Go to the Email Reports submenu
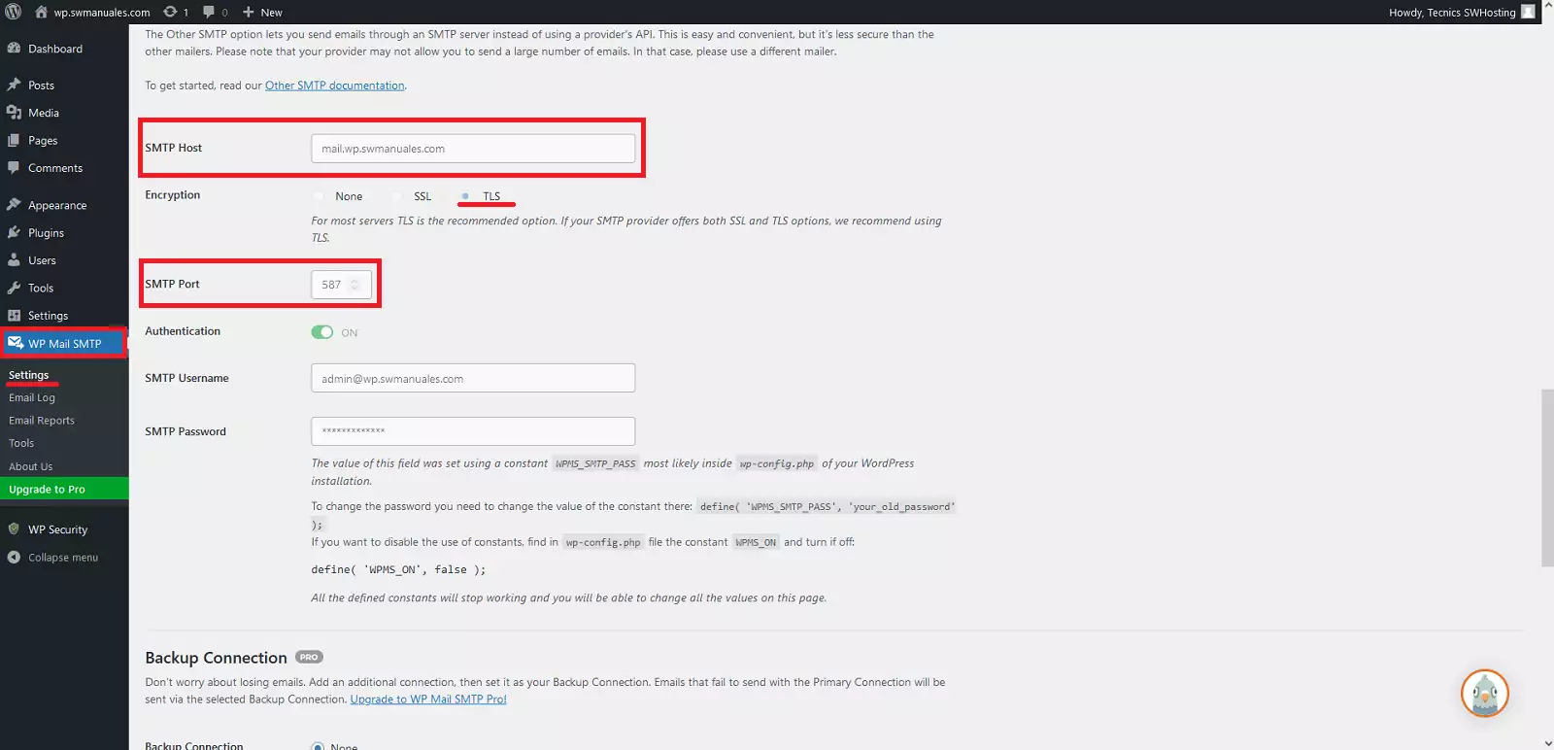 pos(42,421)
